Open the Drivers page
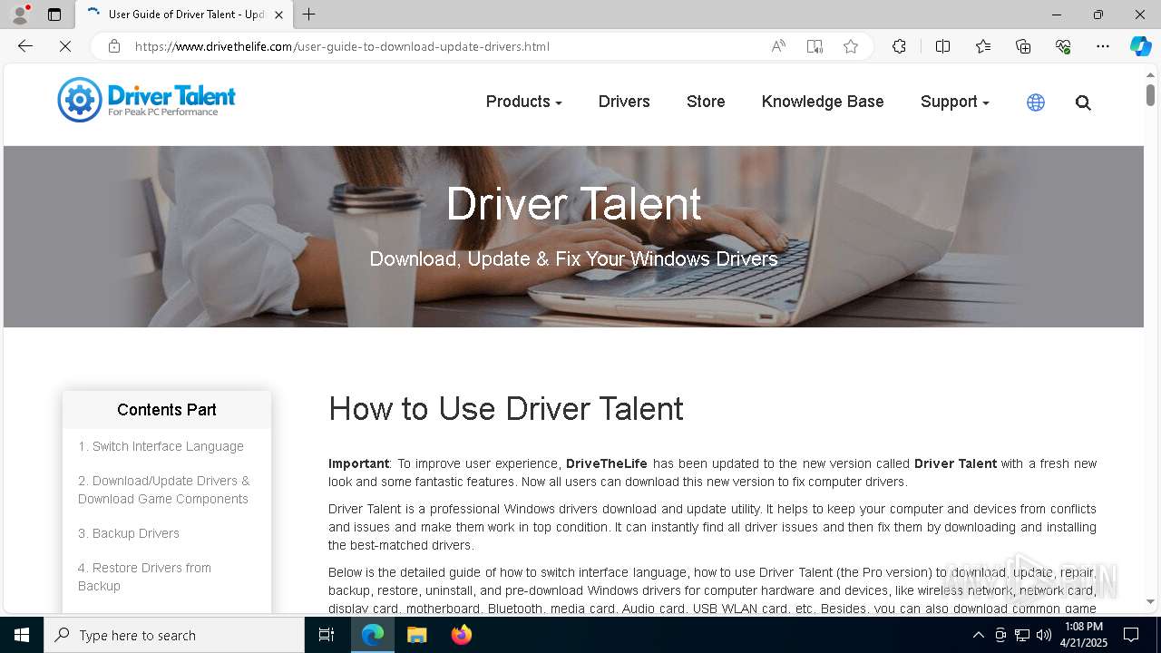Image resolution: width=1161 pixels, height=653 pixels. (x=624, y=102)
